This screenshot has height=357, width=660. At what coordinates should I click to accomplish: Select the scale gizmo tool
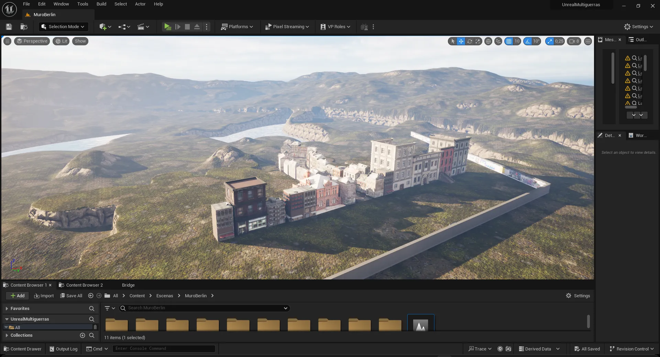478,41
